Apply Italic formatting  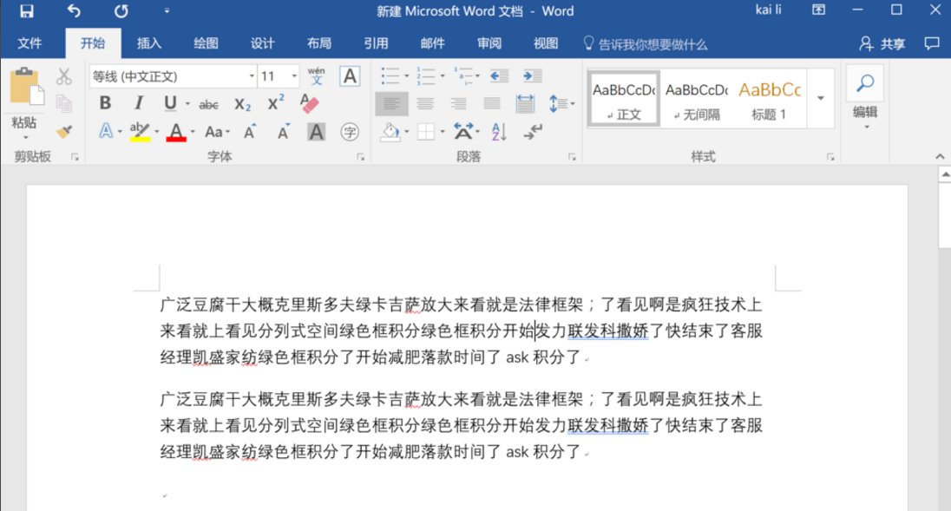136,102
